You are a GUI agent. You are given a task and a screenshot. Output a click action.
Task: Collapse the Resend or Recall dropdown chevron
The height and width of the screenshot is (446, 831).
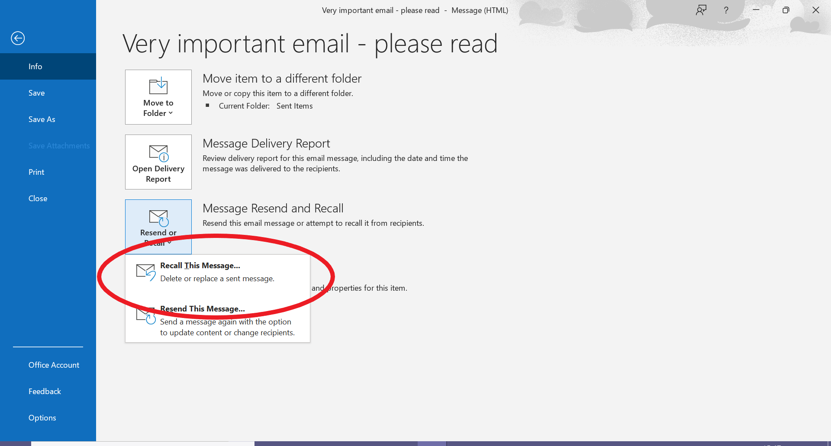[169, 243]
